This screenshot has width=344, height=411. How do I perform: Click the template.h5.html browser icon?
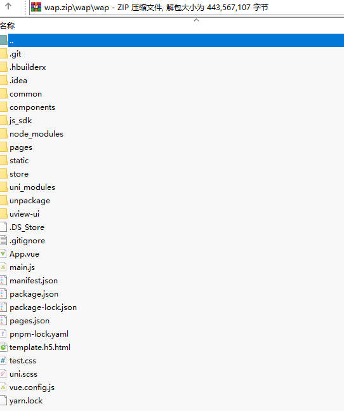(3, 347)
